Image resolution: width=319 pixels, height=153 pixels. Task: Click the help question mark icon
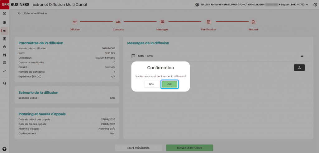(x=315, y=5)
